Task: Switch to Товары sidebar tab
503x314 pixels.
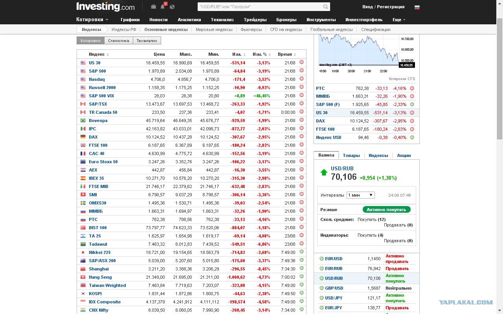Action: [x=351, y=155]
